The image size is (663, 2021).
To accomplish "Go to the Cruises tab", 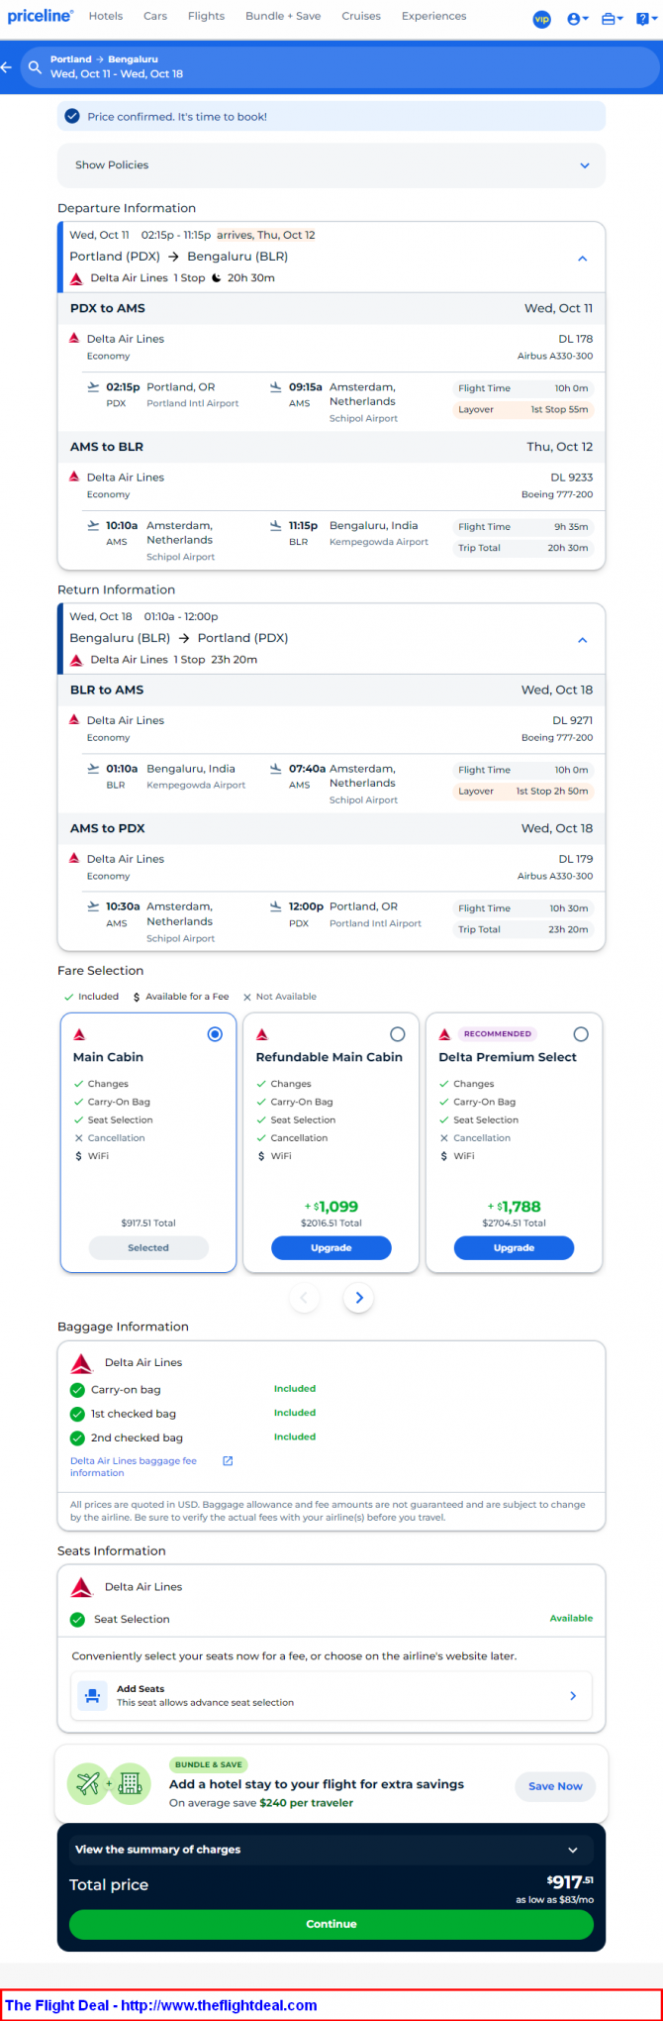I will 361,16.
